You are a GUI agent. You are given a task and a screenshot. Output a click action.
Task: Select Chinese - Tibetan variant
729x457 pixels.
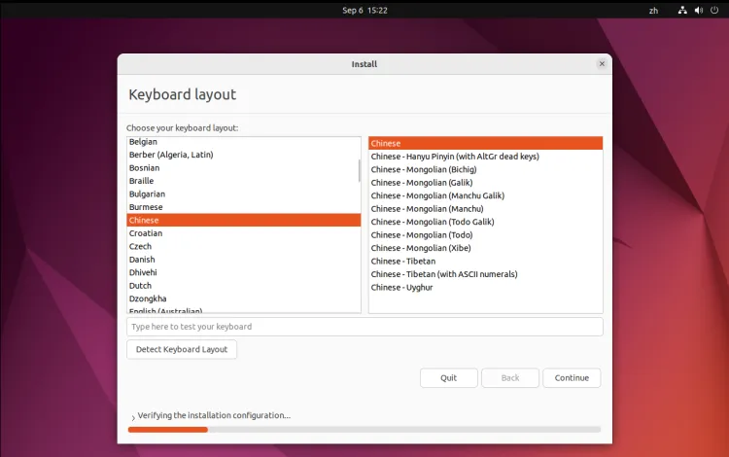coord(403,261)
